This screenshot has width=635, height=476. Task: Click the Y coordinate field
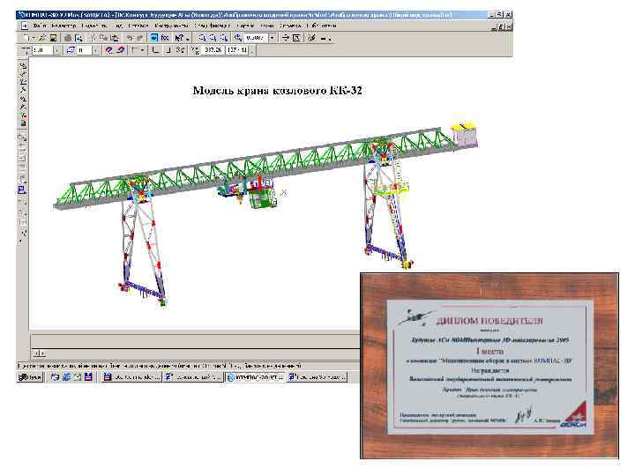tap(237, 50)
